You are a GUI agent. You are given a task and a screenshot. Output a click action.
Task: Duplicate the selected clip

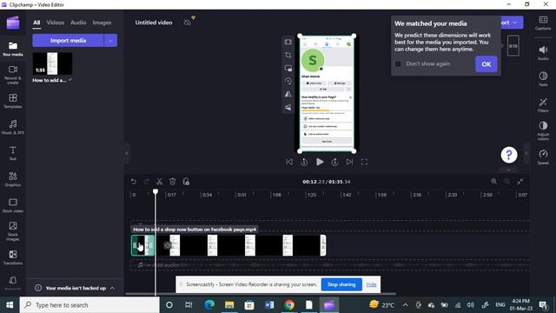186,182
